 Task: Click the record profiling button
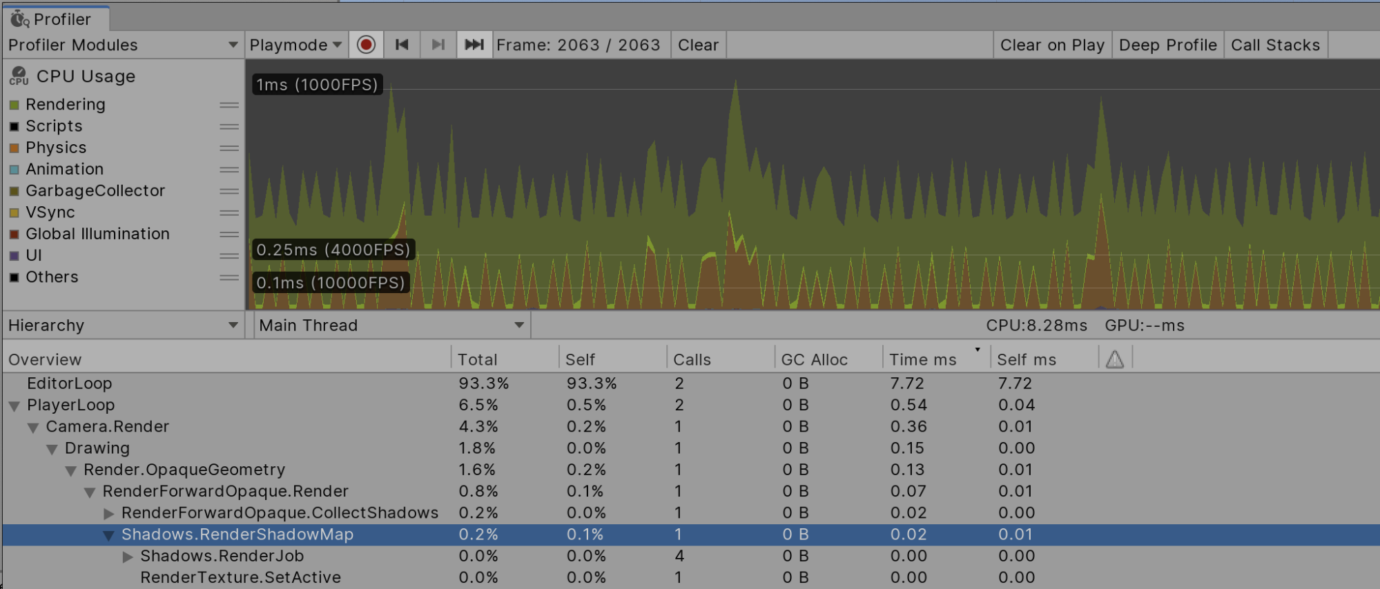366,45
